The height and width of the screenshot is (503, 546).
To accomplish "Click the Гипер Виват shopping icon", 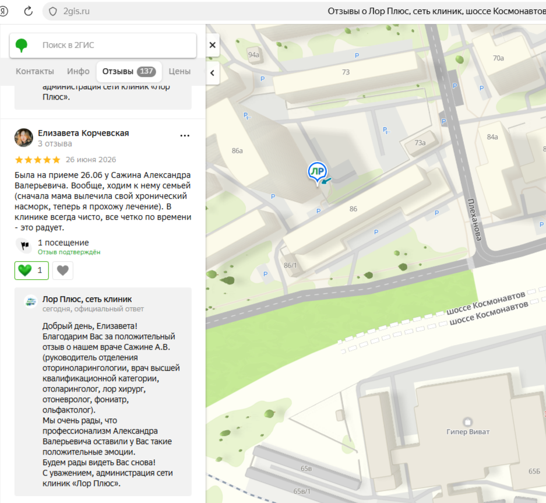I will click(x=468, y=422).
